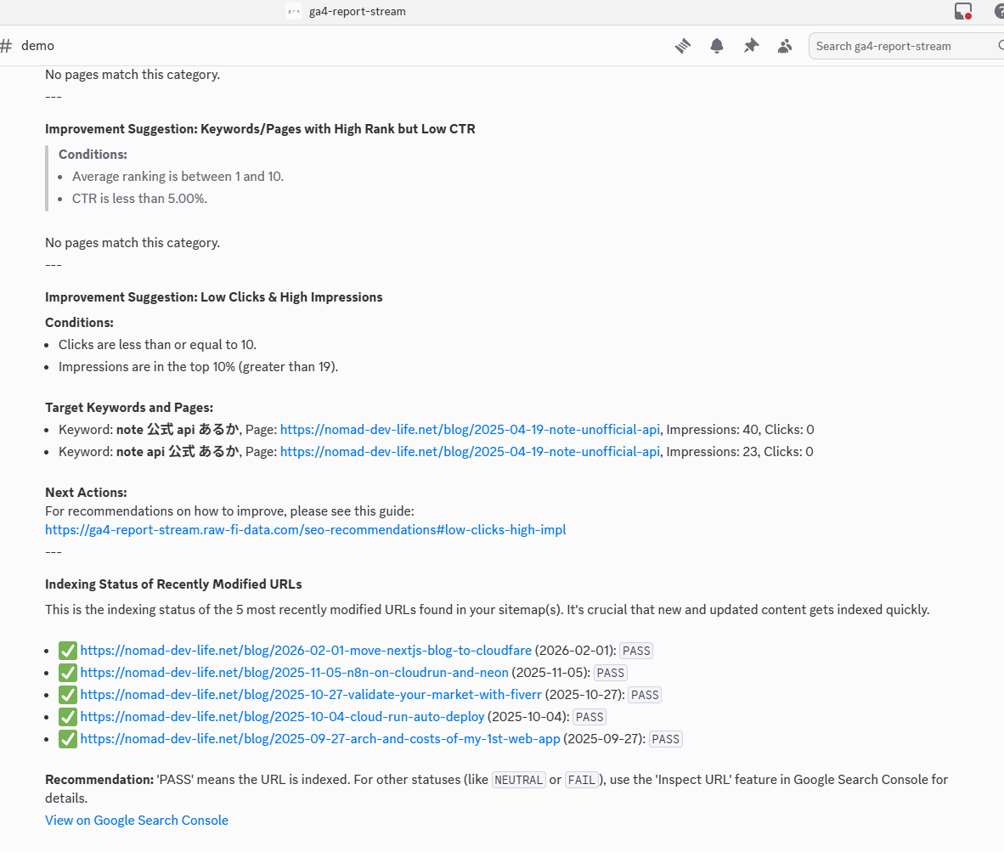1004x852 pixels.
Task: Open the n8n-on-cloudrun-and-neon URL
Action: [295, 673]
